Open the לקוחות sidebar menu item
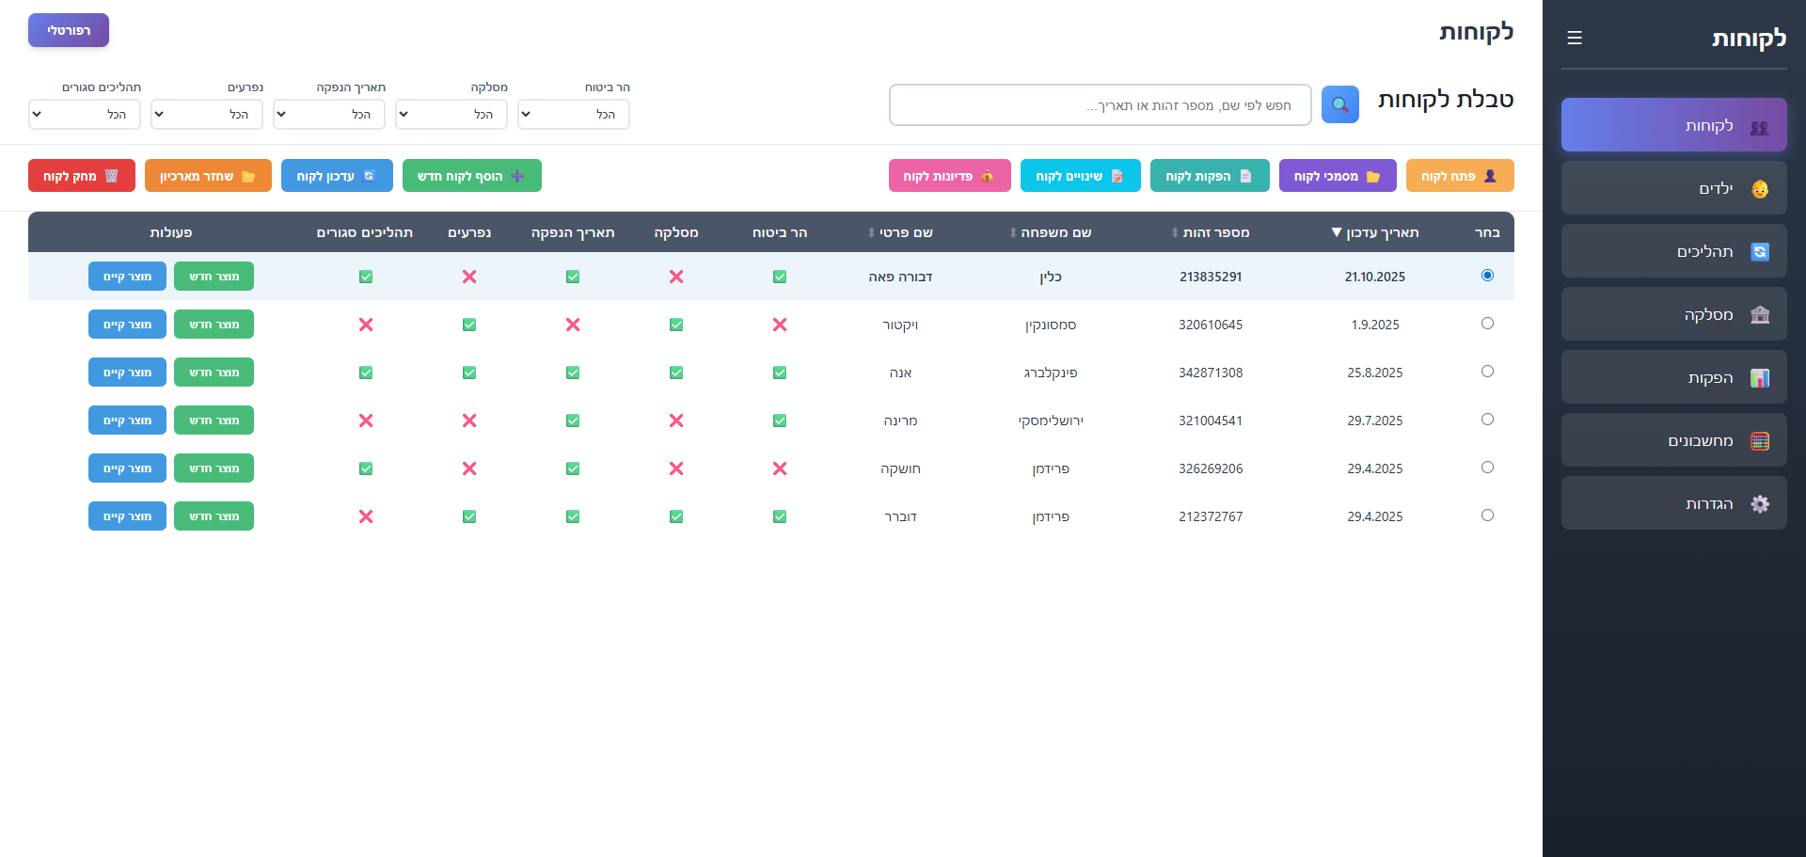The image size is (1806, 857). (1674, 125)
